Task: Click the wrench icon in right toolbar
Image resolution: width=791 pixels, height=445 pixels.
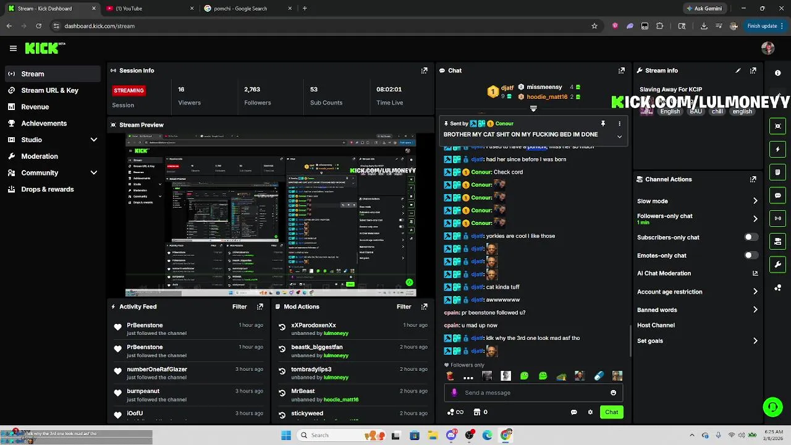Action: point(778,265)
